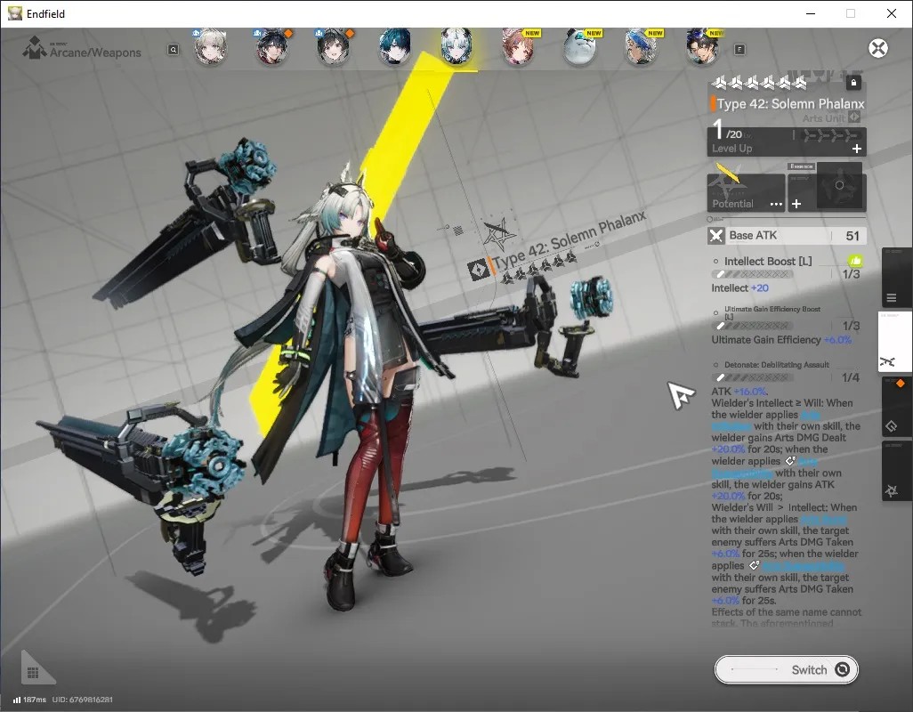913x712 pixels.
Task: Click the network latency signal icon
Action: (x=17, y=700)
